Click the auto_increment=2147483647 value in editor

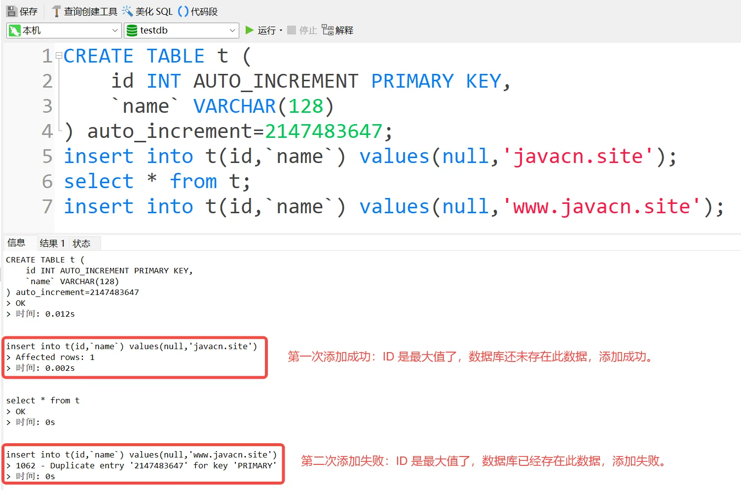coord(324,131)
